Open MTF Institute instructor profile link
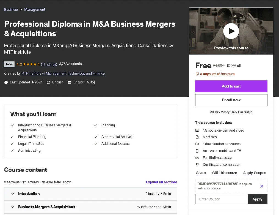 point(63,74)
